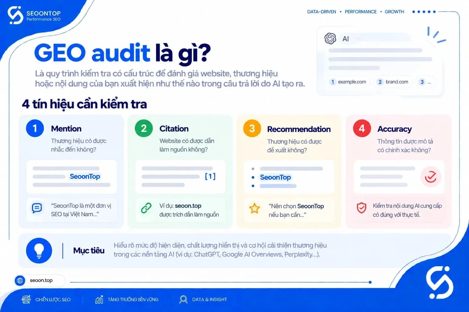Click the 'Mục tiêu' label
Screen dimensions: 469x312
click(x=89, y=250)
